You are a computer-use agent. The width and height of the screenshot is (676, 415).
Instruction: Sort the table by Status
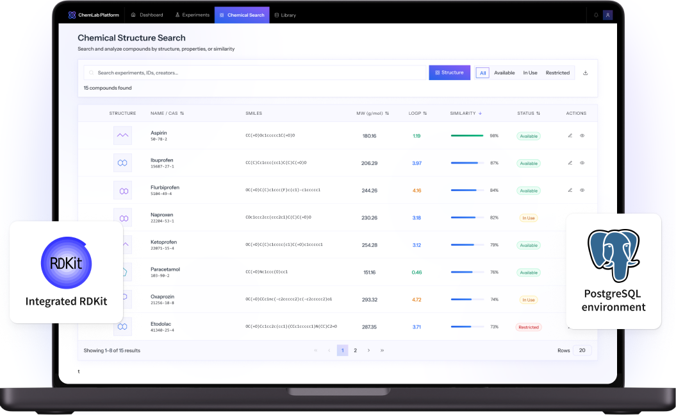529,114
